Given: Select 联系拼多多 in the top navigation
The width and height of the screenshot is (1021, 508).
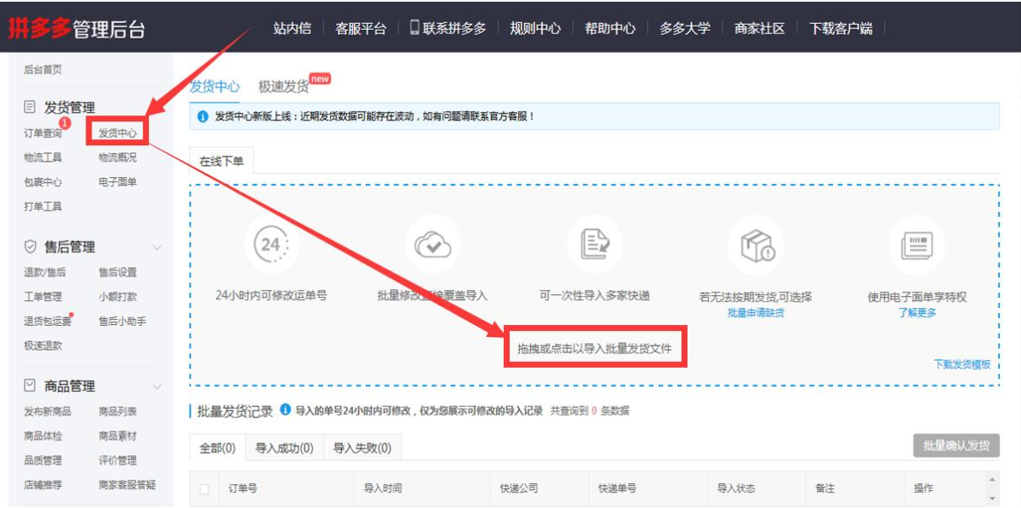Looking at the screenshot, I should [x=455, y=28].
